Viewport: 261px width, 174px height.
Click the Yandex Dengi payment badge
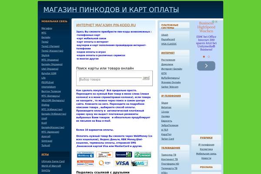point(104,154)
